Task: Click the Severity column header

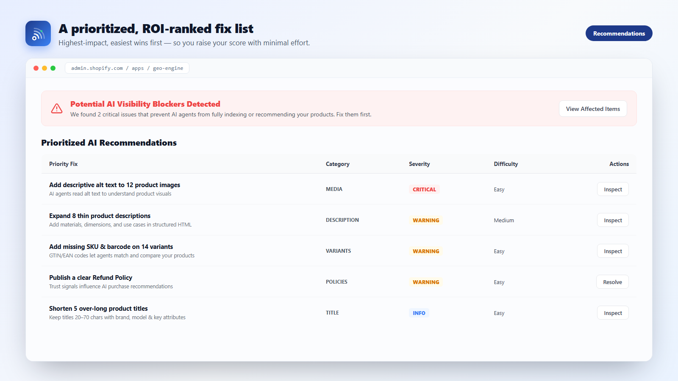Action: pos(419,164)
